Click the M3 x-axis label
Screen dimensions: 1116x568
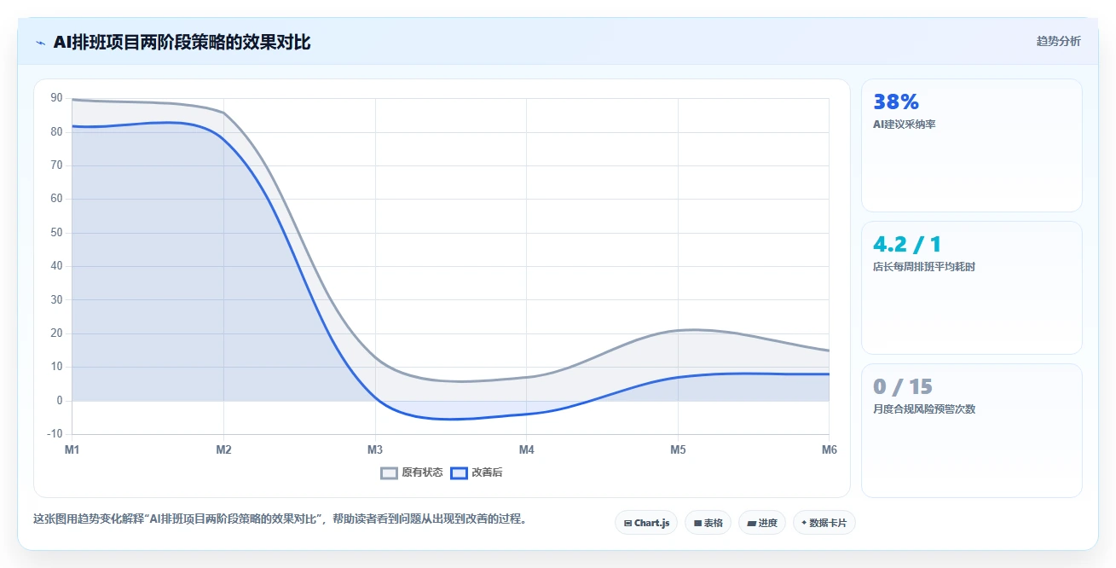pos(375,449)
